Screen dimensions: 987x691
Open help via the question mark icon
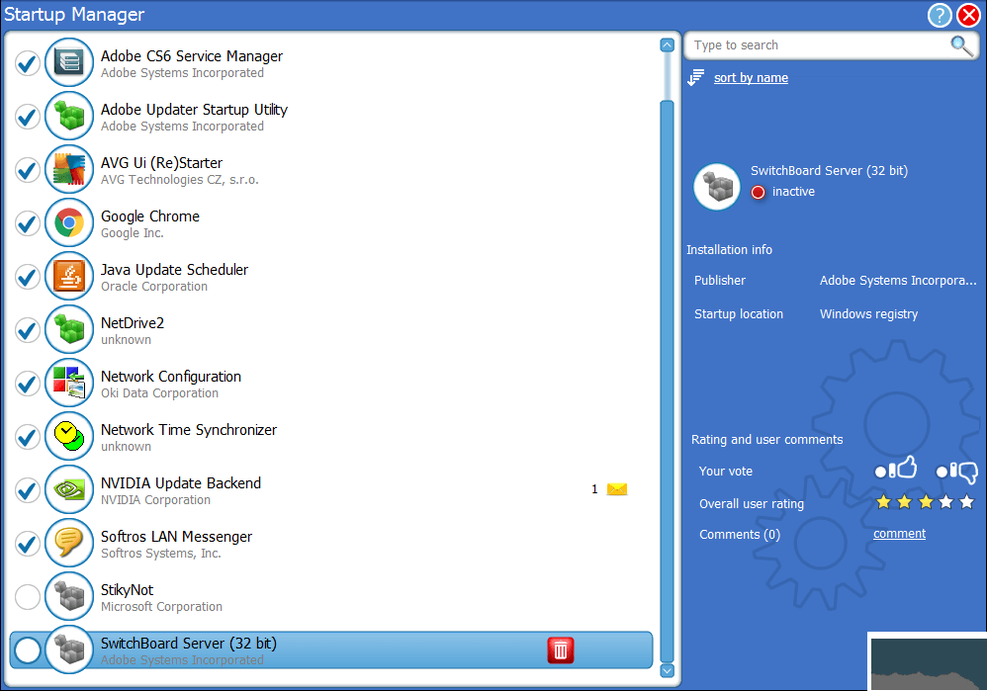pos(939,15)
